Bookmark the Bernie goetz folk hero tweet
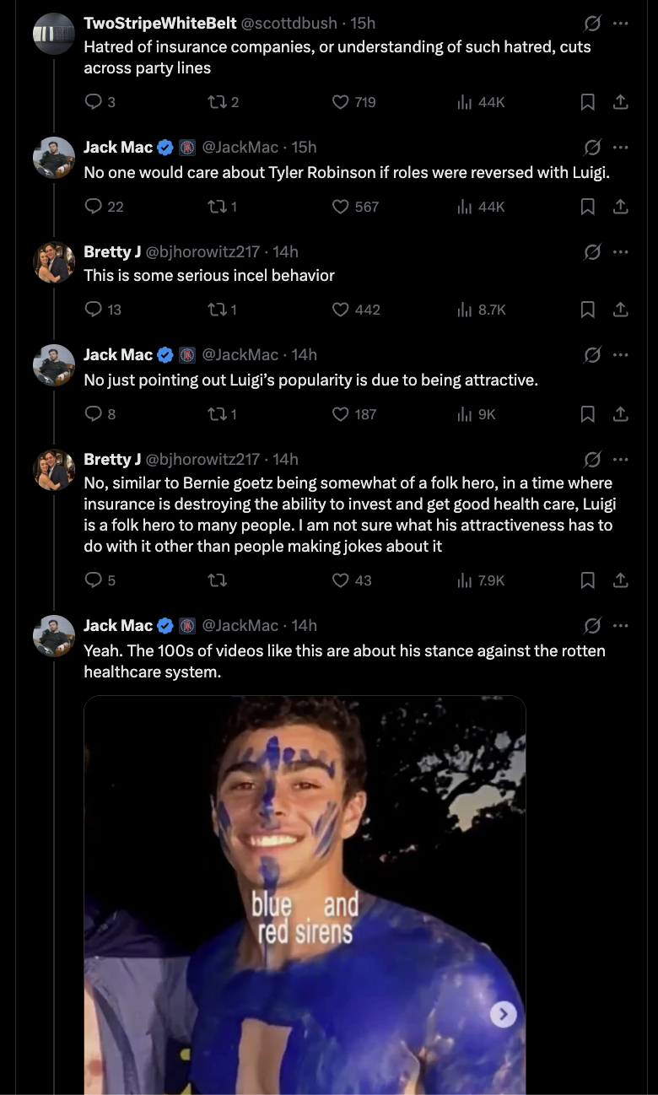The width and height of the screenshot is (658, 1095). pyautogui.click(x=588, y=580)
